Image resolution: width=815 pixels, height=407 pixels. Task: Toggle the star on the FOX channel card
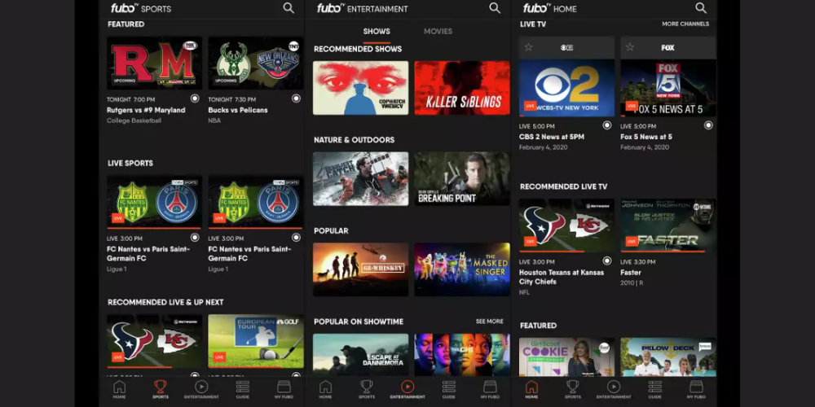click(x=630, y=47)
